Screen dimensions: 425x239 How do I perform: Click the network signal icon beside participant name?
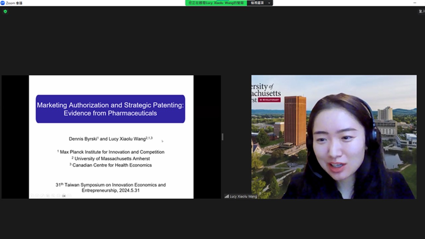(227, 197)
